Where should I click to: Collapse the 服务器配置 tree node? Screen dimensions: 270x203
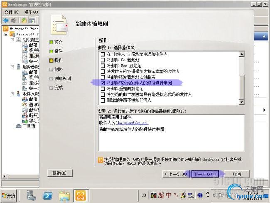(12, 67)
